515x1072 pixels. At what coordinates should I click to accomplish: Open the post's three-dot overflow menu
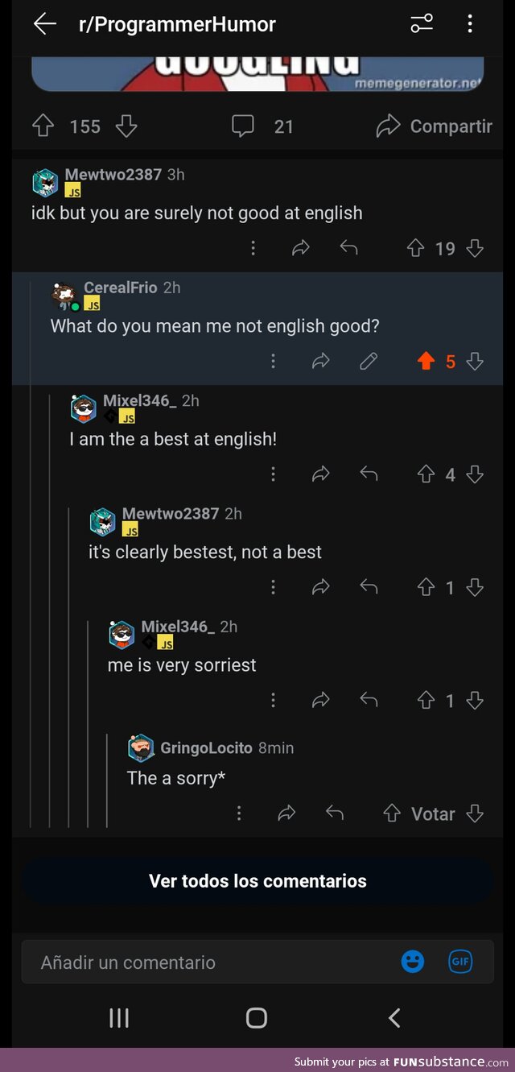(470, 23)
